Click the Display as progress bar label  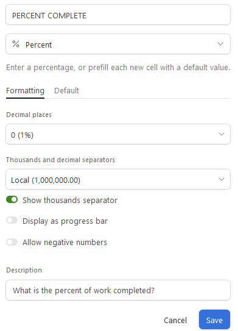[x=65, y=221]
